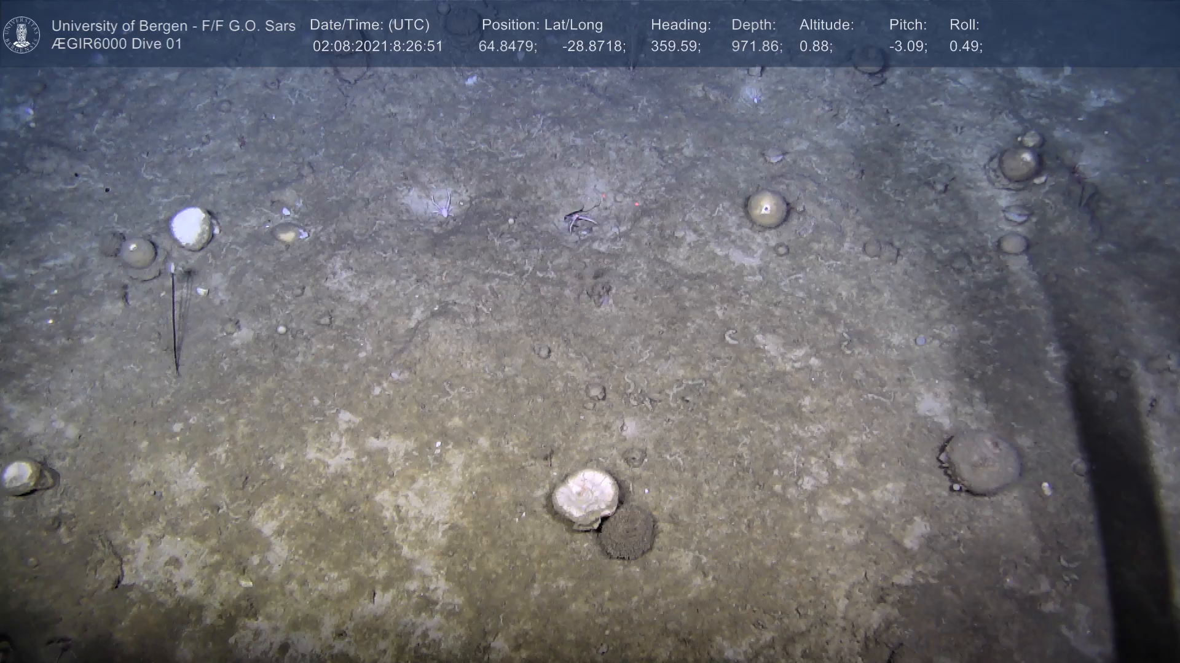Click the 'ÆGIR6000 Dive 01' label
The width and height of the screenshot is (1180, 663).
117,44
